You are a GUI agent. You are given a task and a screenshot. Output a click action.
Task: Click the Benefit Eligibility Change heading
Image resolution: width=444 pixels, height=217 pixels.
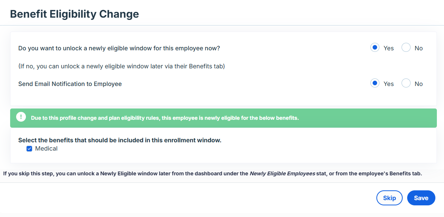(74, 14)
